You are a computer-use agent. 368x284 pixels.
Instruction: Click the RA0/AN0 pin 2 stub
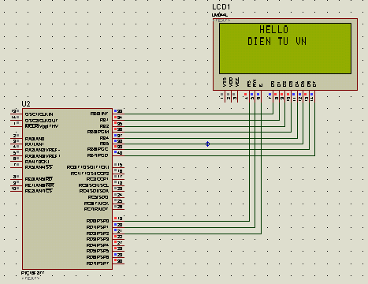[x=17, y=139]
